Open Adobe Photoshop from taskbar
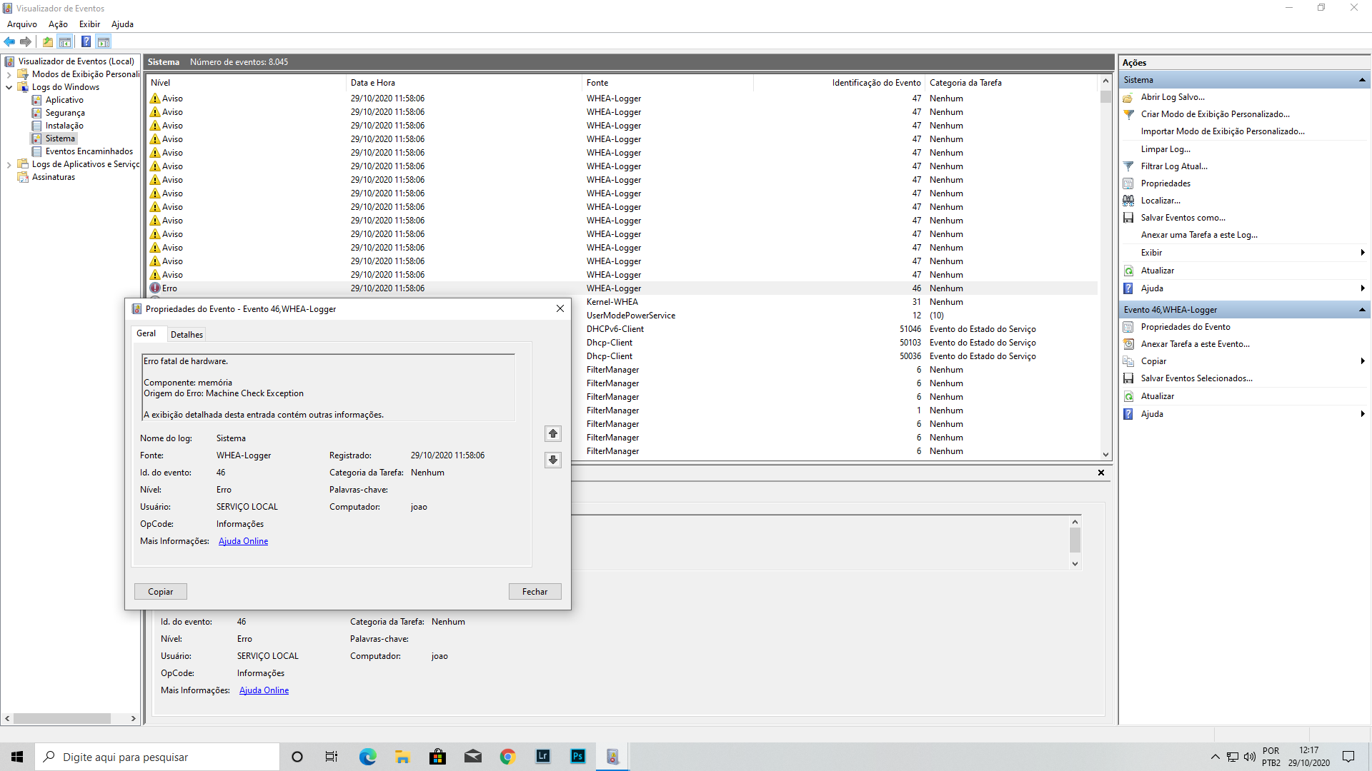This screenshot has height=771, width=1372. click(578, 757)
